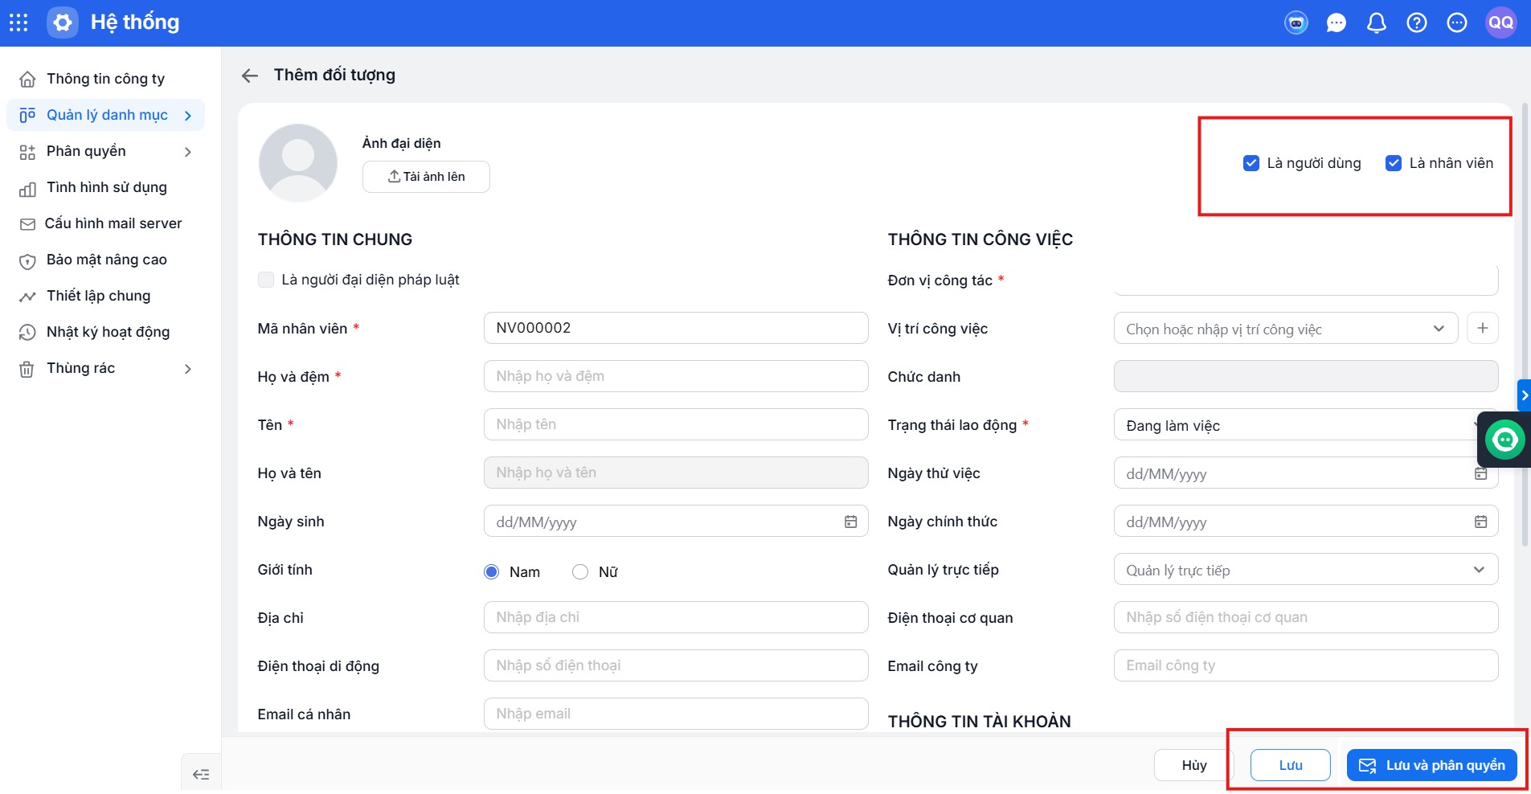Open Phân quyền menu item
1531x794 pixels.
click(106, 151)
